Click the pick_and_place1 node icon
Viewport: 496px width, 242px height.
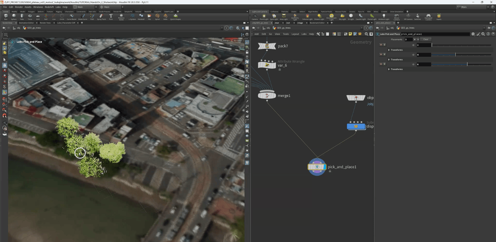click(317, 167)
